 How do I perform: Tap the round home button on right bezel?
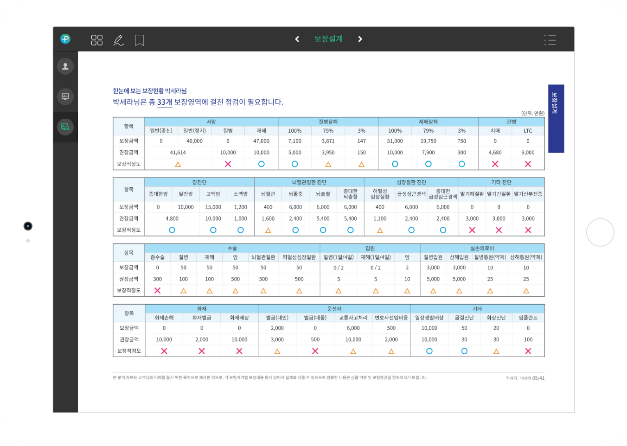point(600,232)
